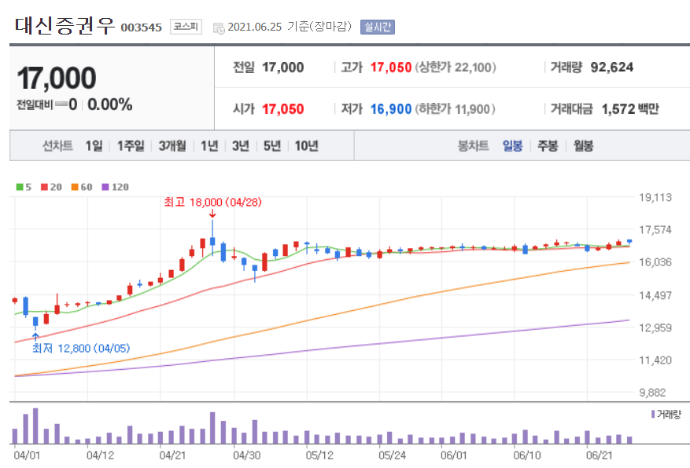This screenshot has height=468, width=690.
Task: Click the 최고 18,000 (04/28) high label
Action: [x=213, y=202]
